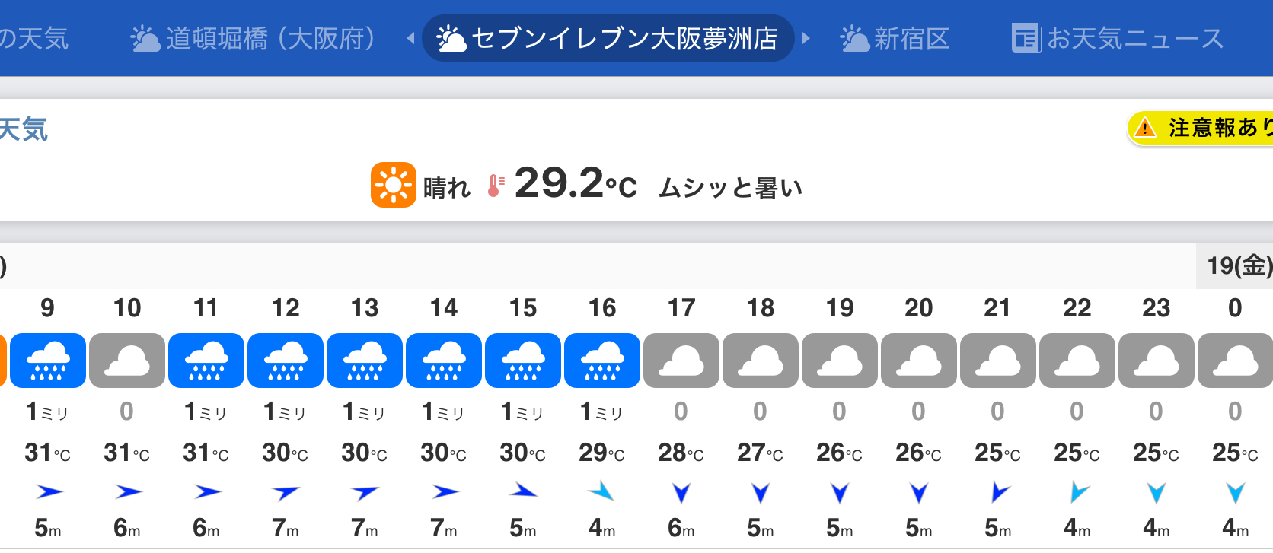Open the お天気ニュース link
This screenshot has height=553, width=1273.
1118,38
